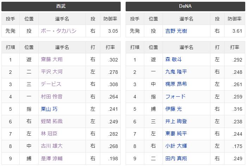Click 東妻 純平 player link

(x=176, y=134)
